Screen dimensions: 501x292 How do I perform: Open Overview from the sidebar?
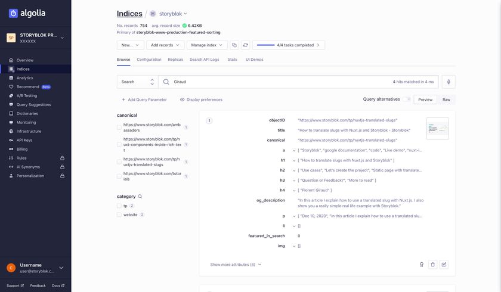(25, 60)
